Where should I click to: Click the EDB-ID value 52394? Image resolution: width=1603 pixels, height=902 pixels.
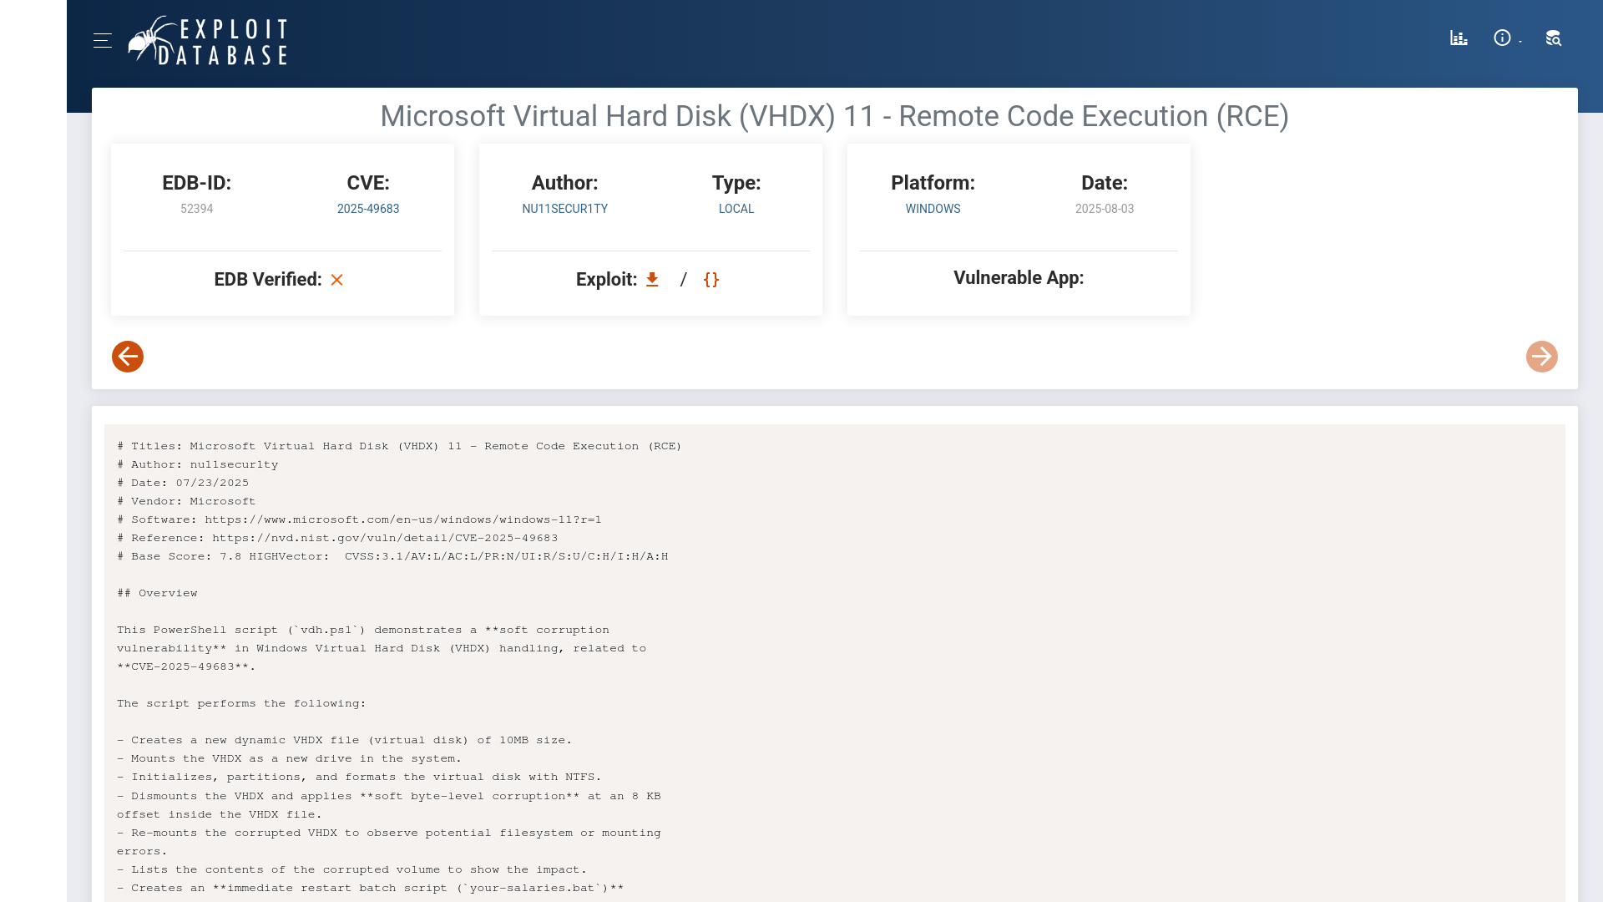click(197, 209)
